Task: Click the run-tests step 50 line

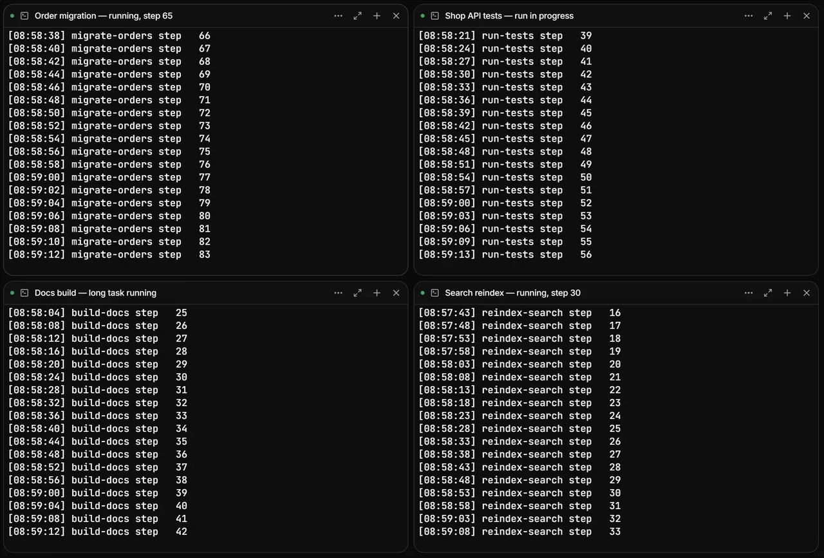Action: pos(505,178)
